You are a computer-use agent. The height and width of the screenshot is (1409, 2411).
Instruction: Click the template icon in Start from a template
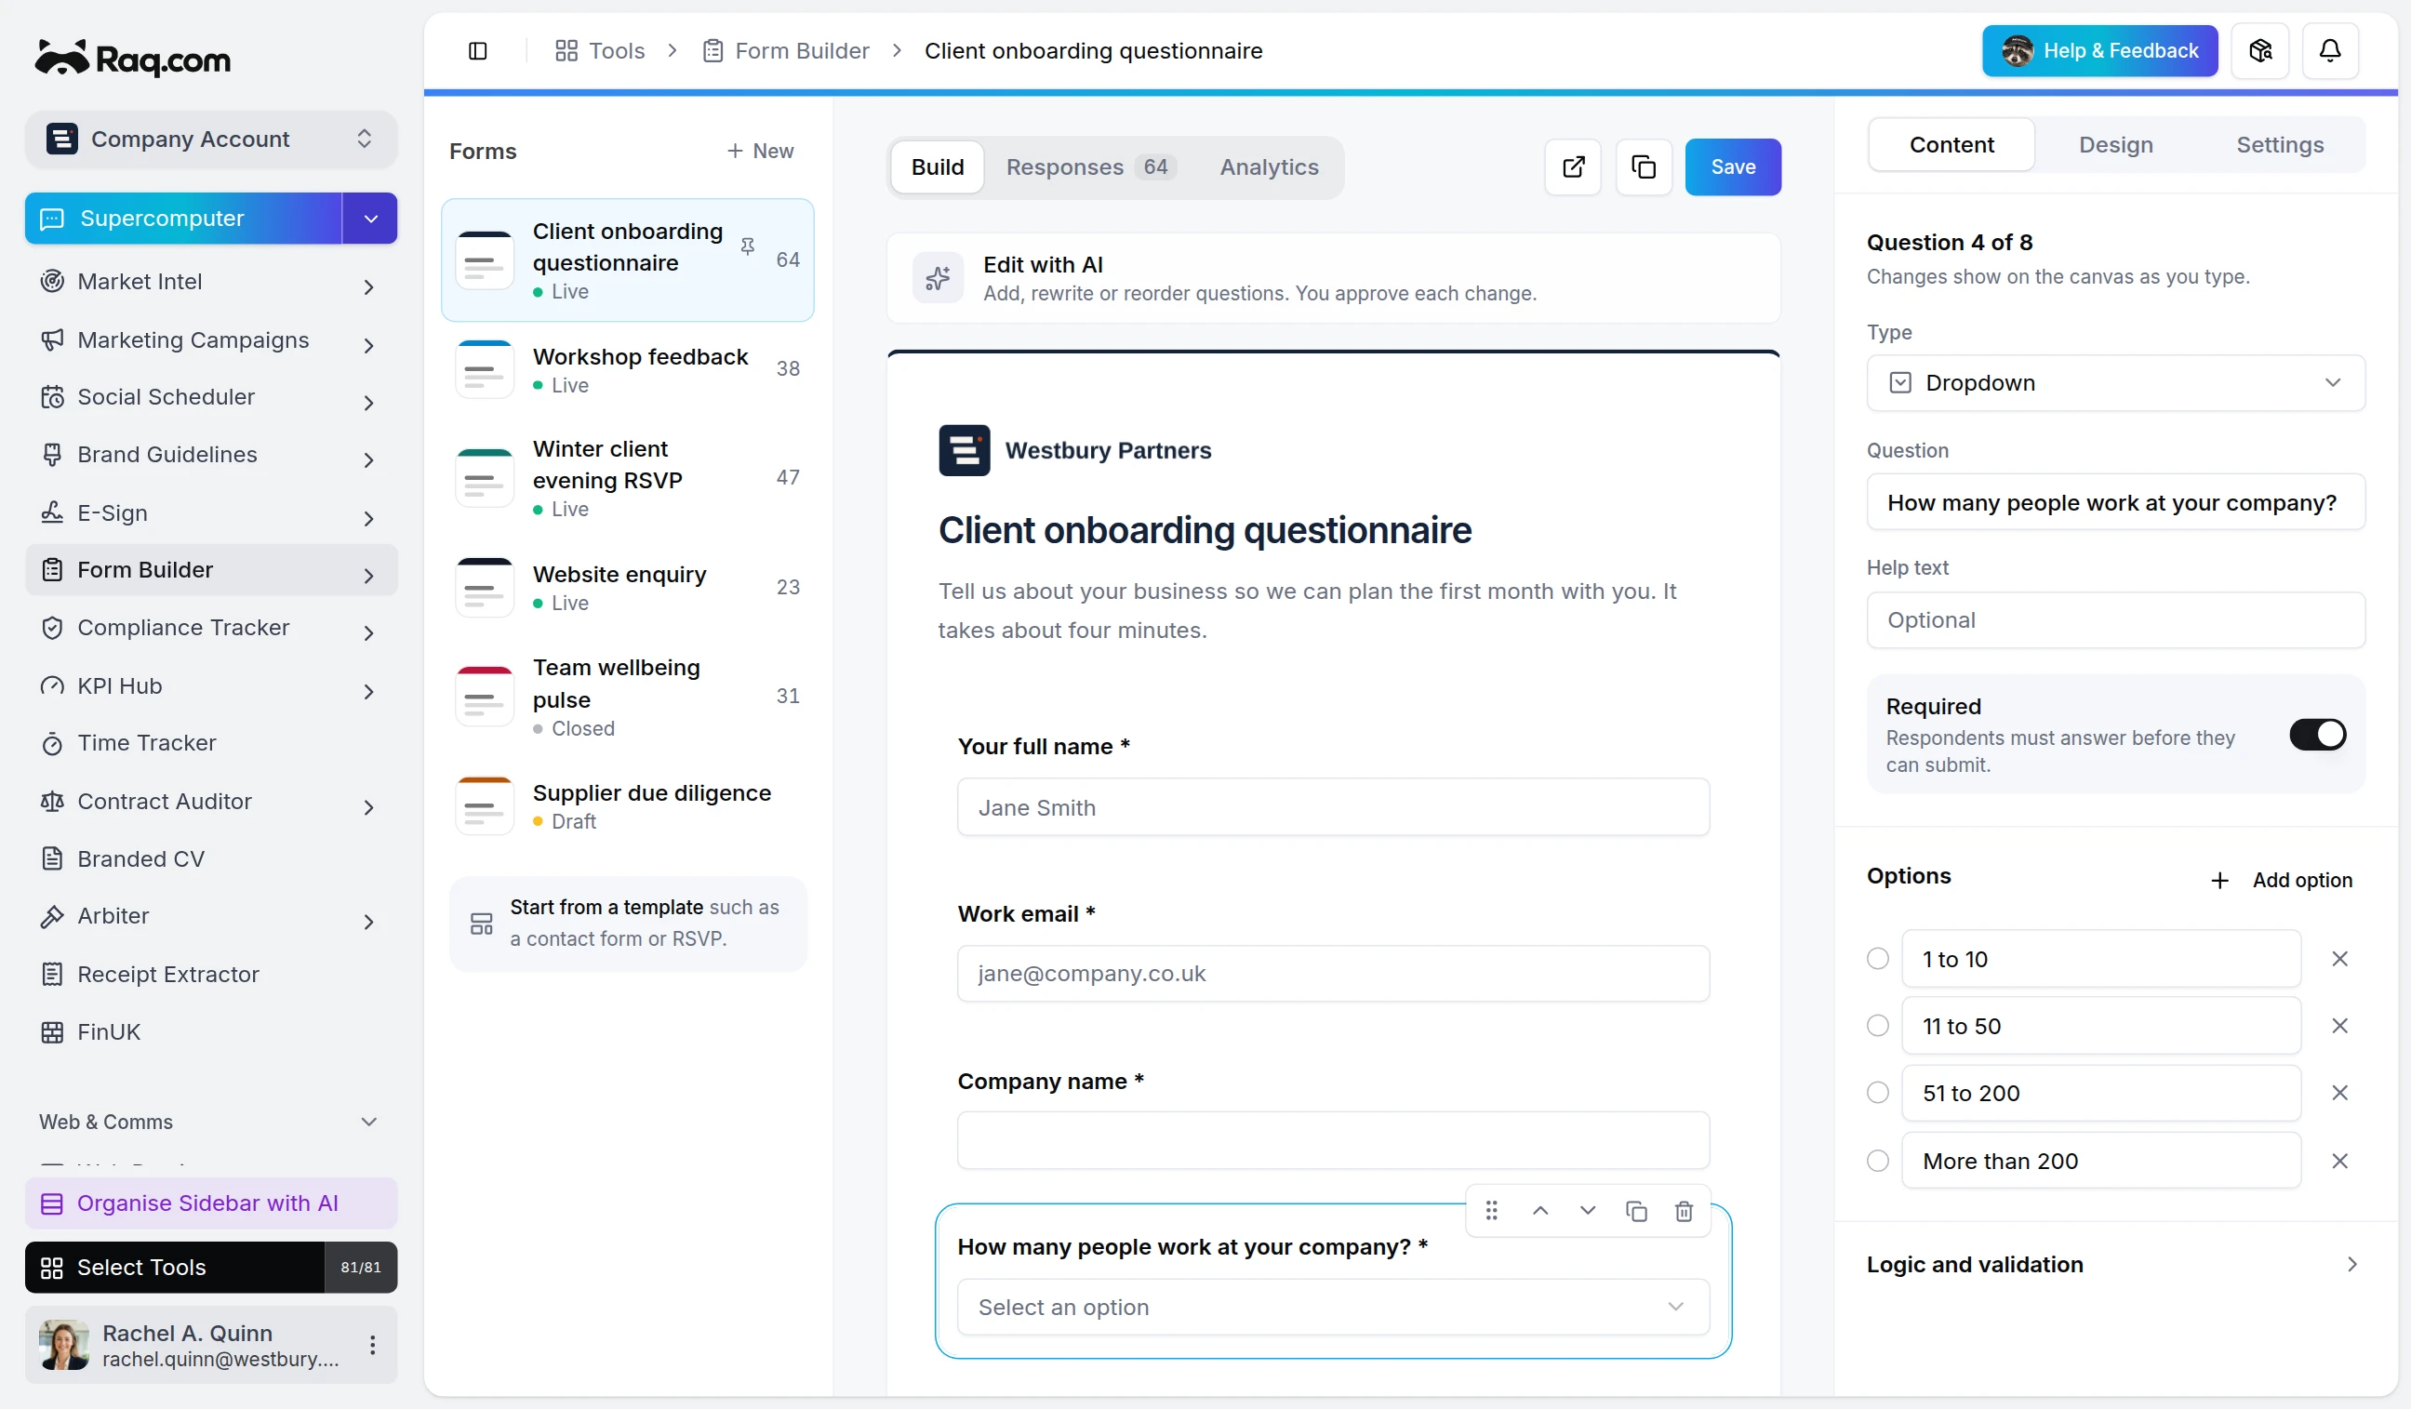[481, 924]
